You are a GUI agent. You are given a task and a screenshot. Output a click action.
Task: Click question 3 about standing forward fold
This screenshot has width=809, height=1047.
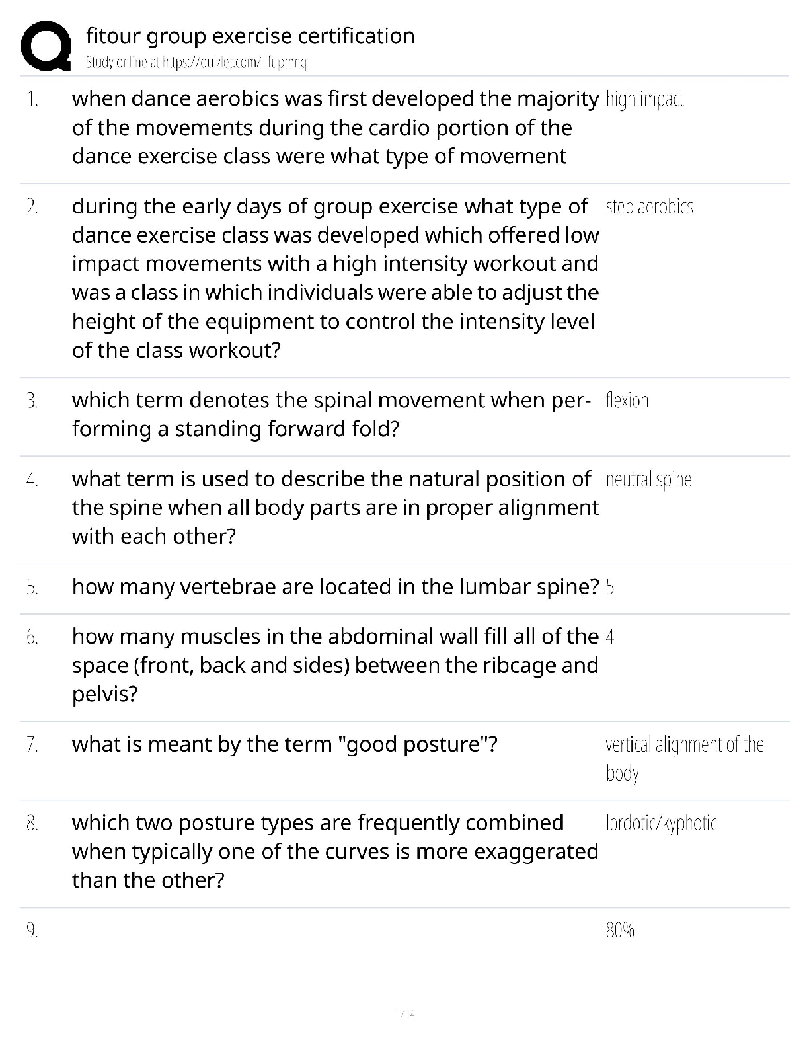tap(330, 414)
